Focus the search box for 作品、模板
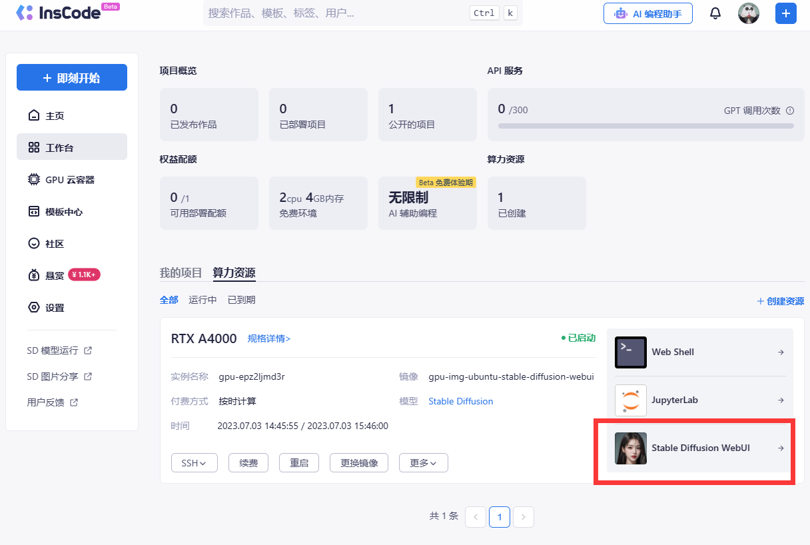The height and width of the screenshot is (545, 810). point(363,13)
